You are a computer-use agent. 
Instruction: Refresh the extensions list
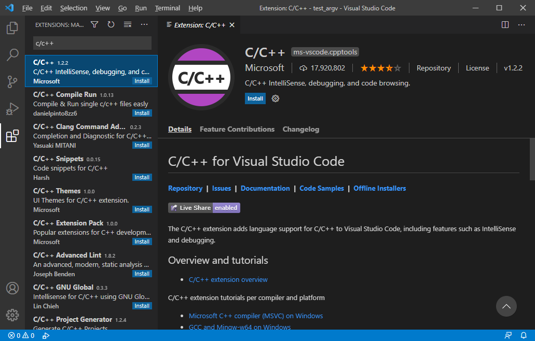point(111,24)
